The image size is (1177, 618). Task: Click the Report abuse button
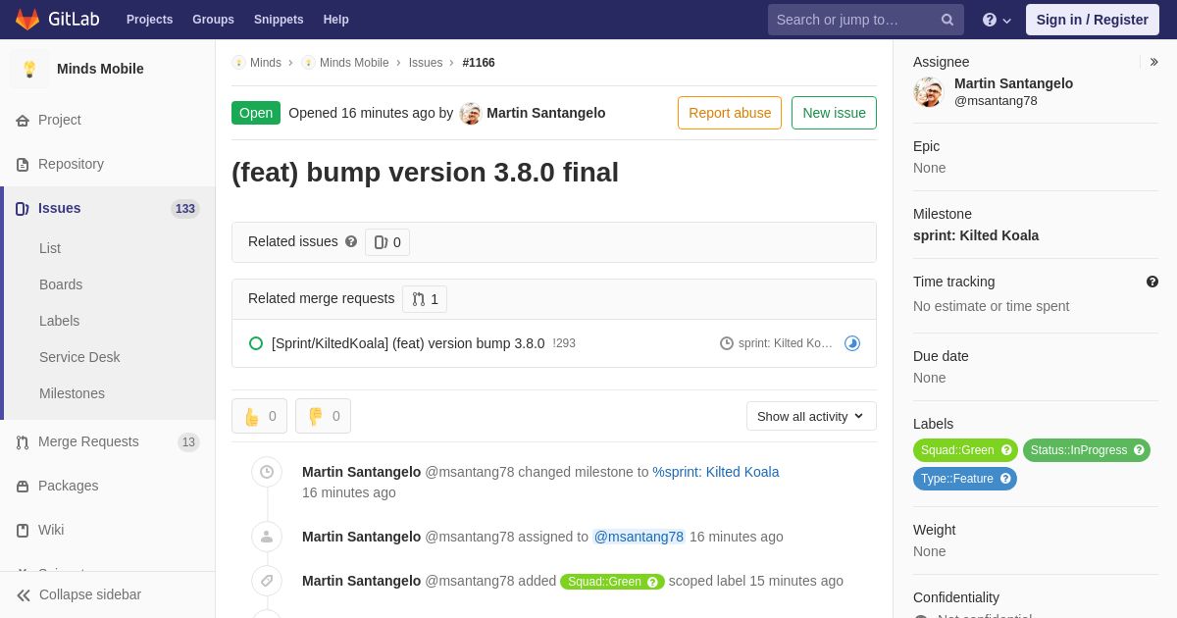[730, 113]
